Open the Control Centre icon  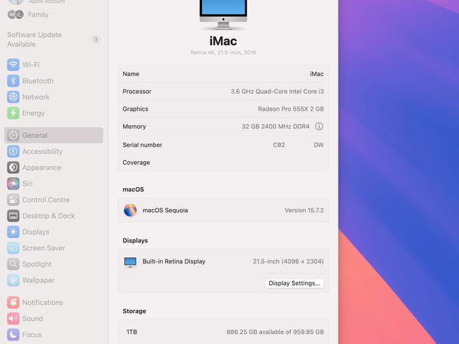[13, 199]
